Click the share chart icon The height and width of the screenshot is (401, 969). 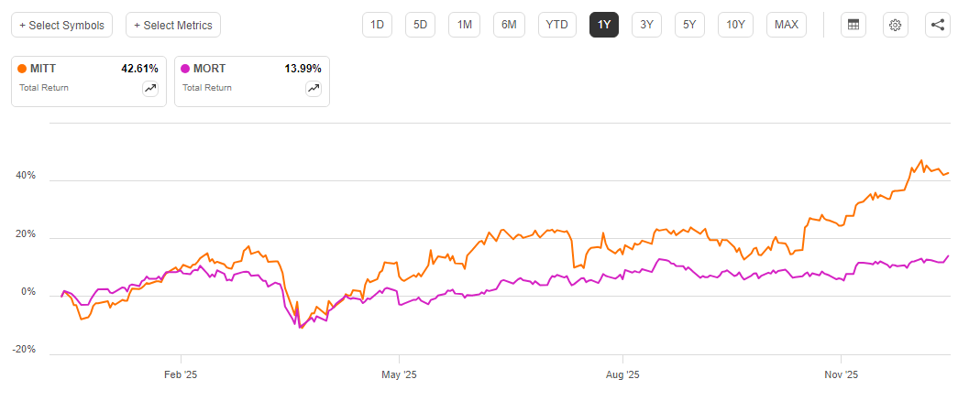click(937, 25)
